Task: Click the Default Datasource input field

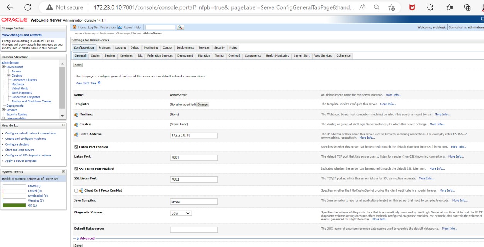Action: tap(194, 230)
